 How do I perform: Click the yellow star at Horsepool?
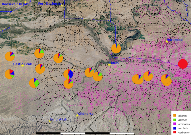166,42
